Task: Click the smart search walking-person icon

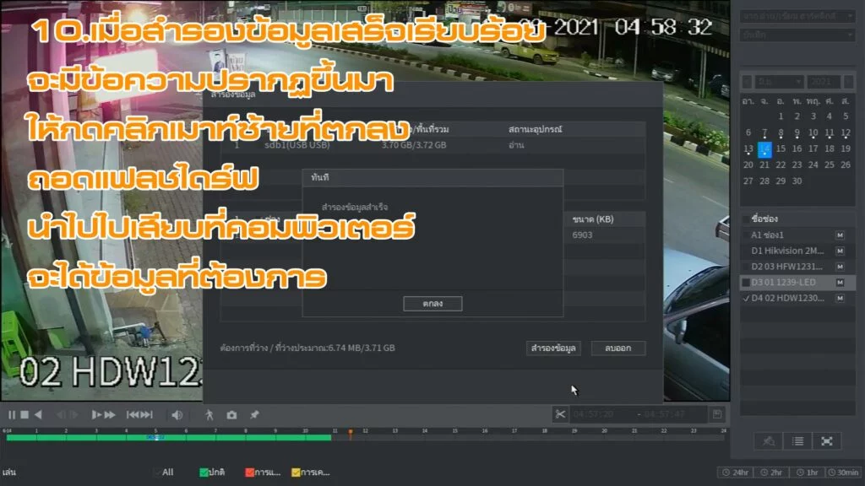Action: point(209,414)
